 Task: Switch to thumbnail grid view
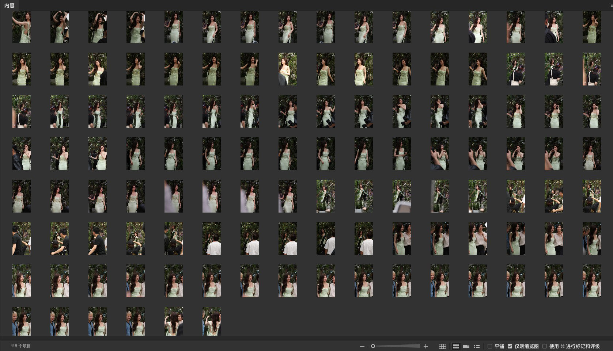pos(456,346)
